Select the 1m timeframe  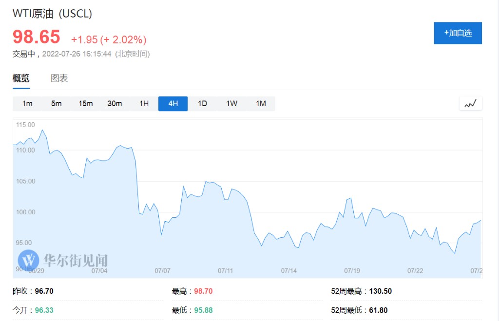[x=27, y=103]
